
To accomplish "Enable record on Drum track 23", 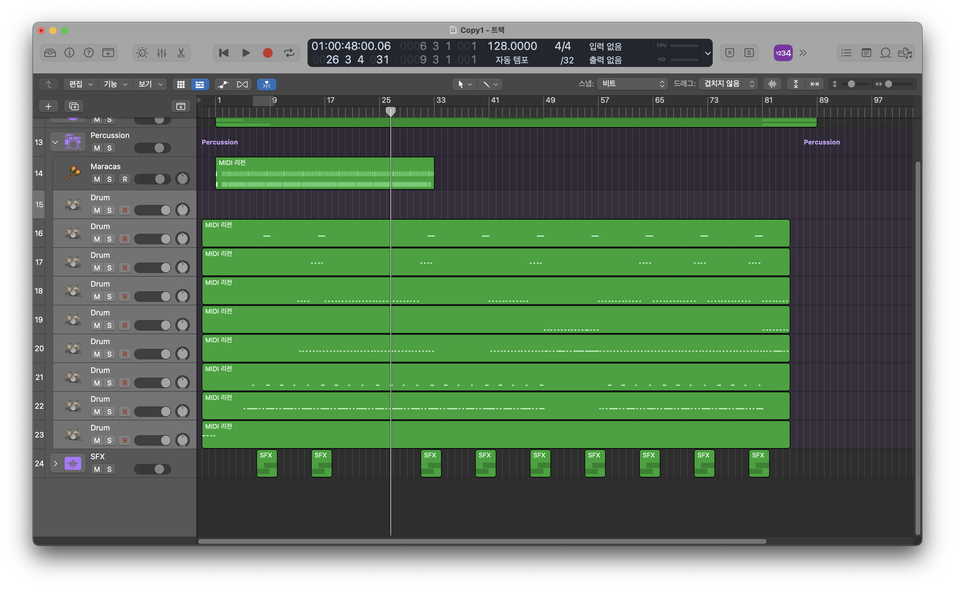I will [125, 441].
